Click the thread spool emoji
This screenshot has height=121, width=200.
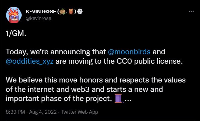[x=119, y=98]
